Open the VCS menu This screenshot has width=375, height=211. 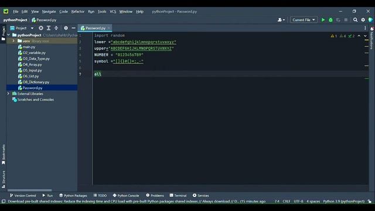pos(112,12)
